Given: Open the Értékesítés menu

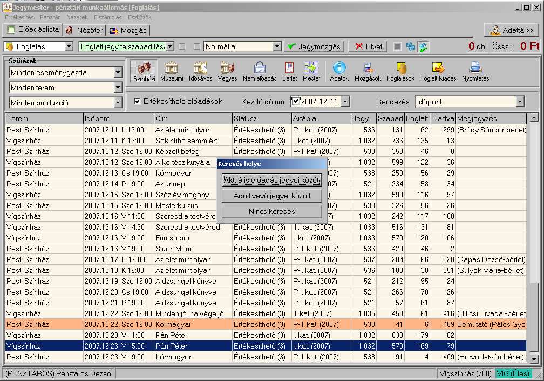Looking at the screenshot, I should [19, 17].
